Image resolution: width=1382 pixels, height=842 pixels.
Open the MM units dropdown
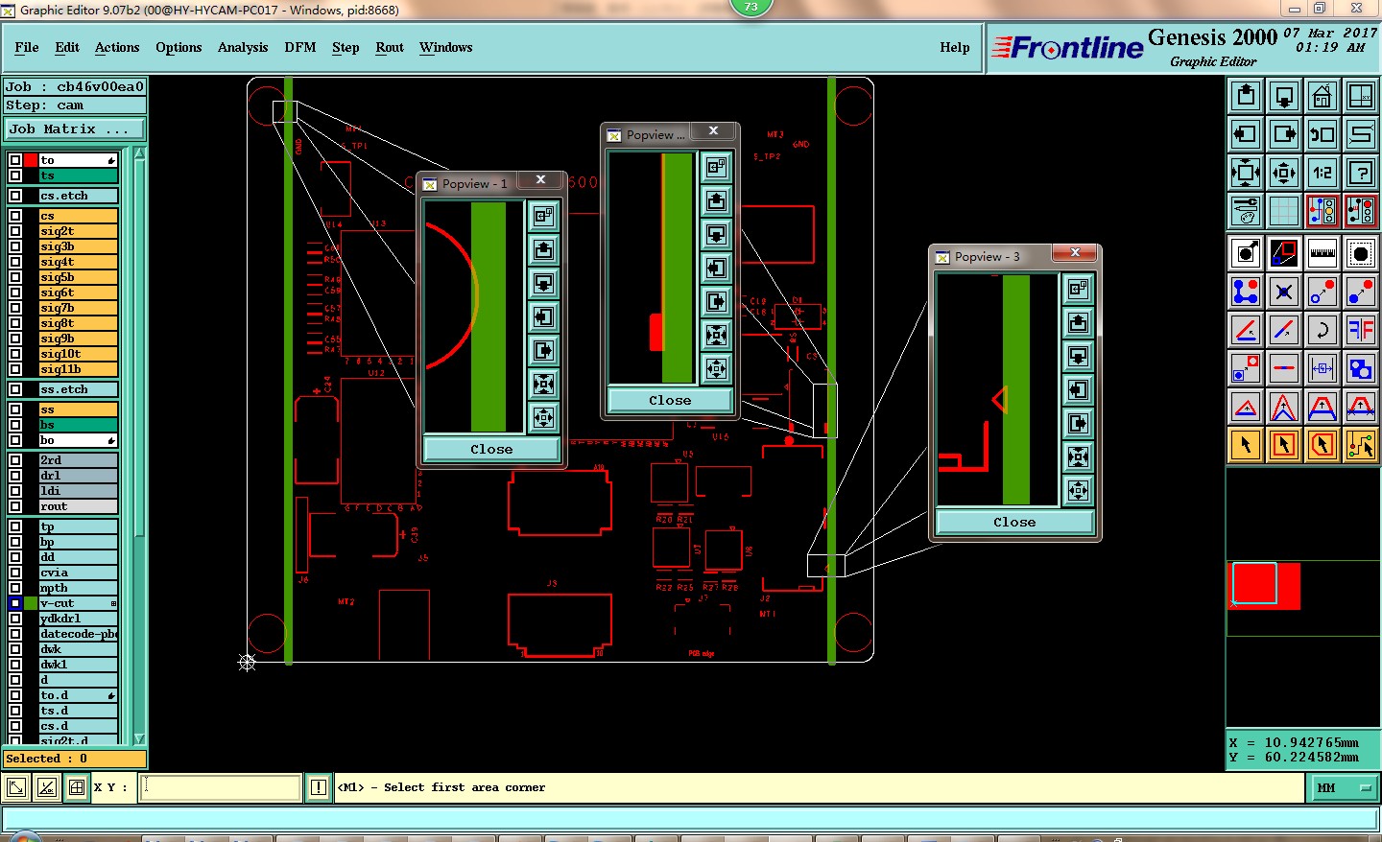coord(1344,788)
